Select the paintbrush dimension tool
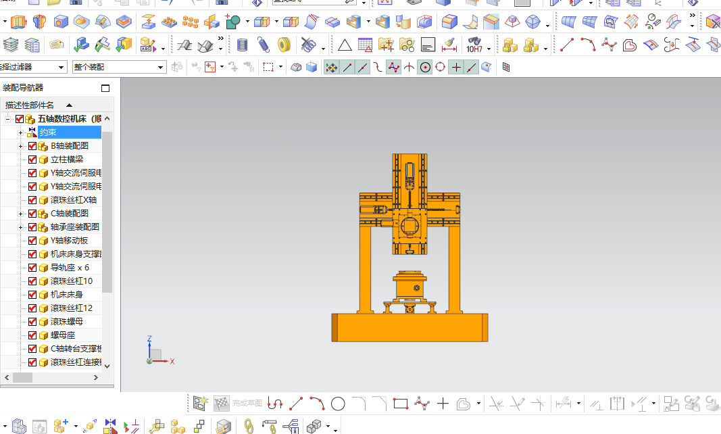Image resolution: width=721 pixels, height=434 pixels. tap(449, 45)
